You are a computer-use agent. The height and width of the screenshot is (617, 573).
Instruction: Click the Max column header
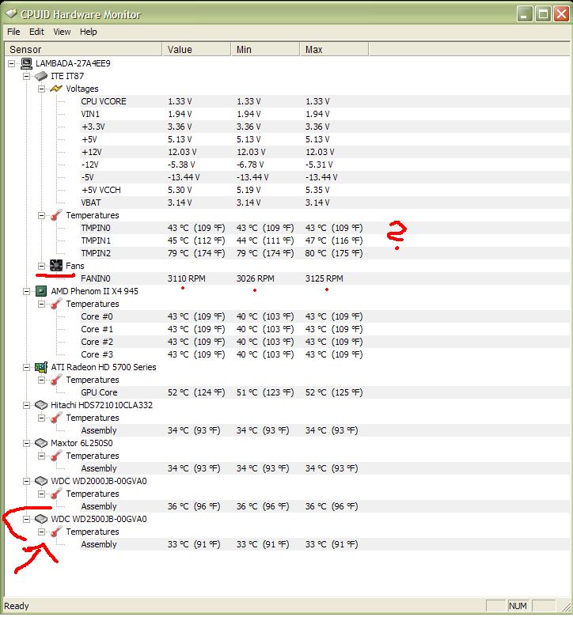(334, 49)
